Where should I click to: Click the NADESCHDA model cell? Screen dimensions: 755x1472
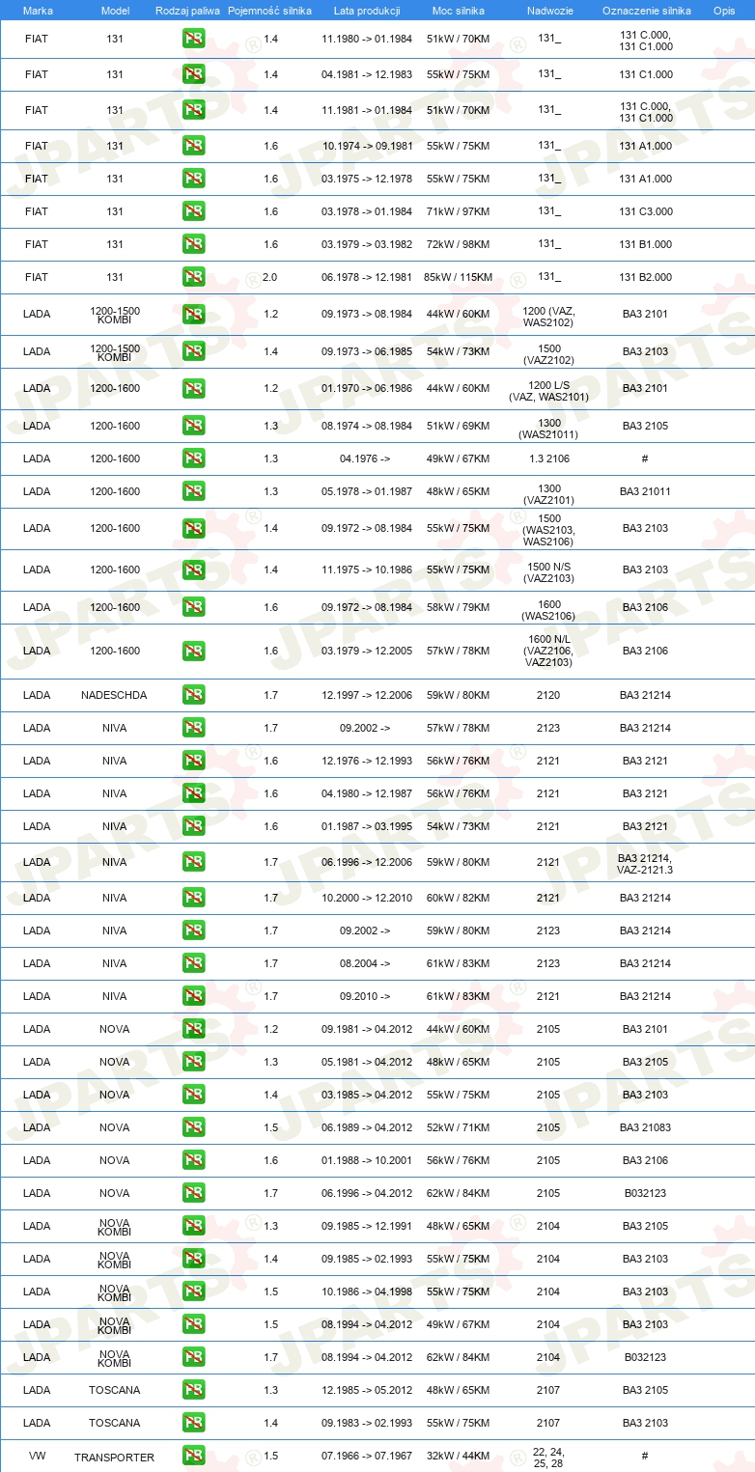[114, 695]
